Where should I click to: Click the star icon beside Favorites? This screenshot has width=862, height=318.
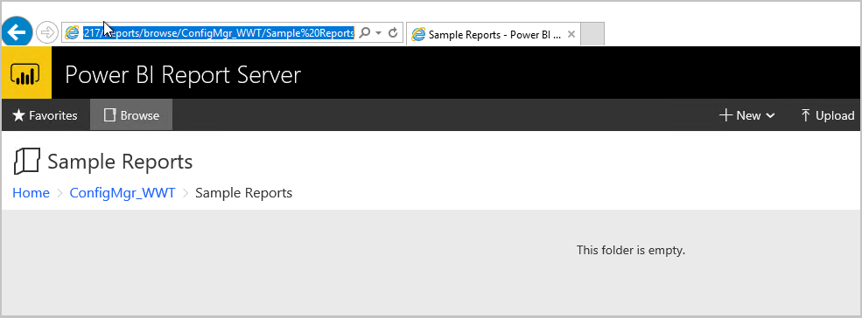pyautogui.click(x=18, y=115)
